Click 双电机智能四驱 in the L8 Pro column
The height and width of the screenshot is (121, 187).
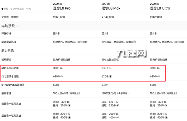tap(62, 60)
